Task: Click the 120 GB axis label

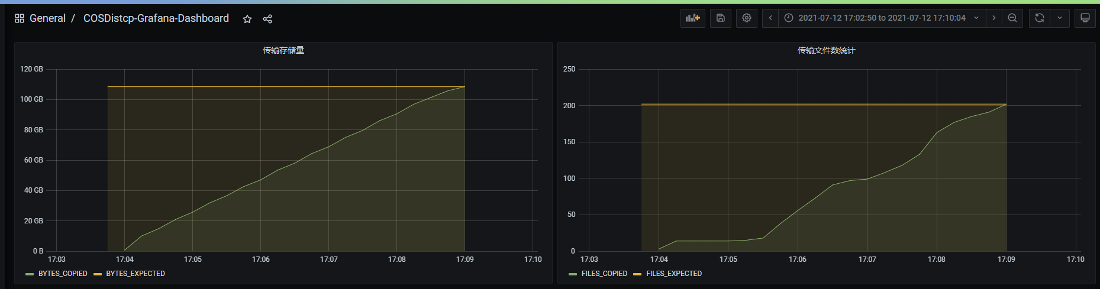Action: pos(31,69)
